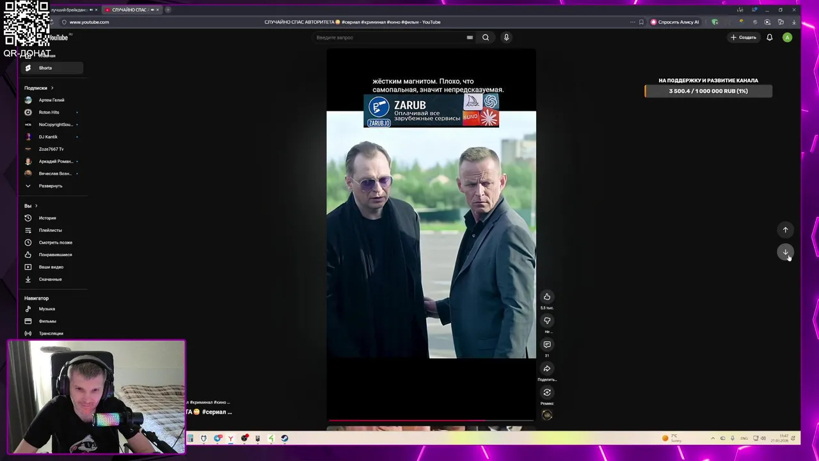Viewport: 819px width, 461px height.
Task: Open the Аркадий Роман... subscription
Action: click(x=51, y=161)
